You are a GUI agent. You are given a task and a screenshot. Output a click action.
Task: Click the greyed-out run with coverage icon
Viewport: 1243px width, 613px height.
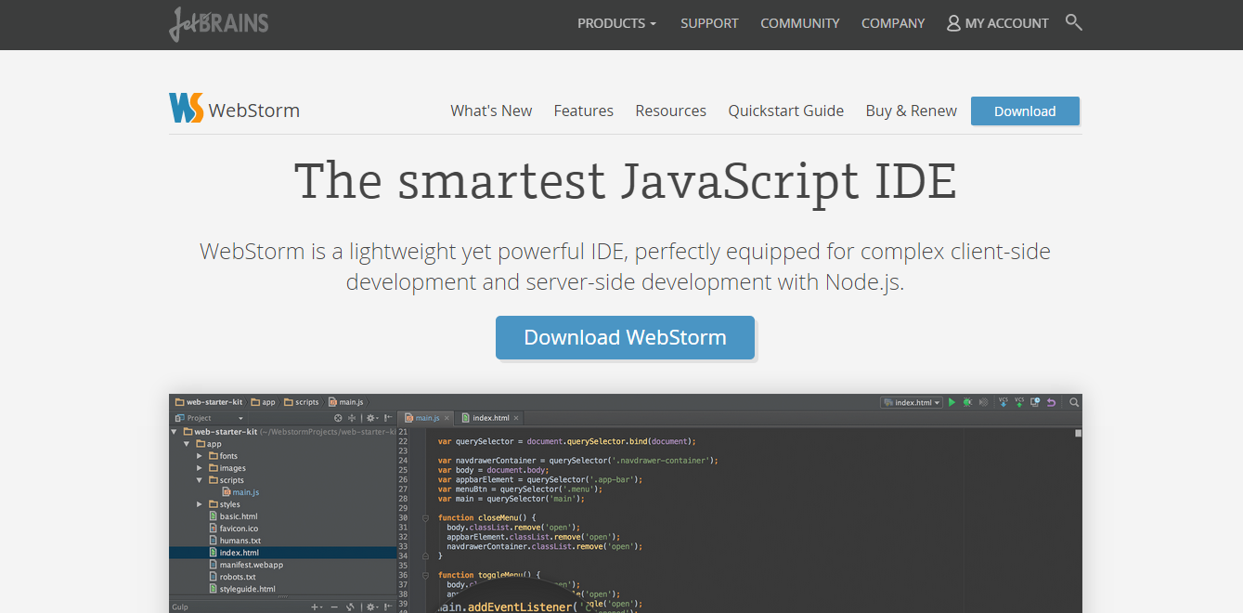(984, 402)
